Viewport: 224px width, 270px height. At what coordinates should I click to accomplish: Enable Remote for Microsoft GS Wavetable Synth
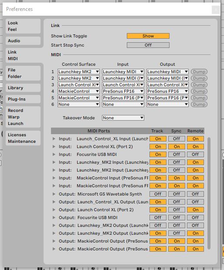(195, 194)
